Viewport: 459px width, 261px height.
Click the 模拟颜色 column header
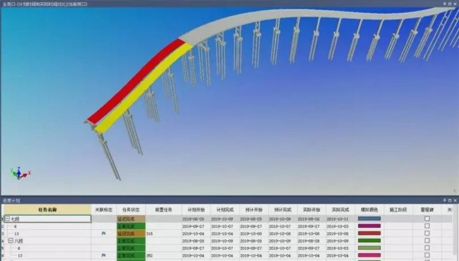pyautogui.click(x=369, y=210)
